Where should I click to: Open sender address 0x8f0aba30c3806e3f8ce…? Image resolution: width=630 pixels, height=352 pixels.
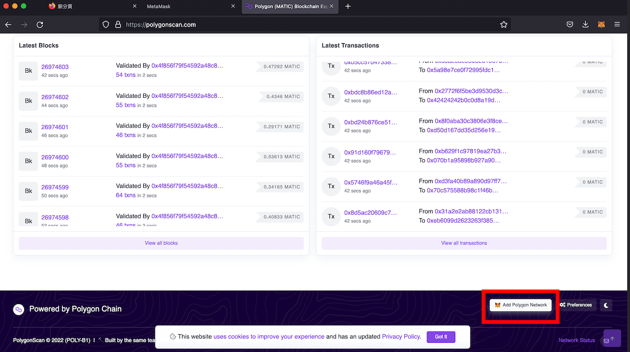[471, 121]
